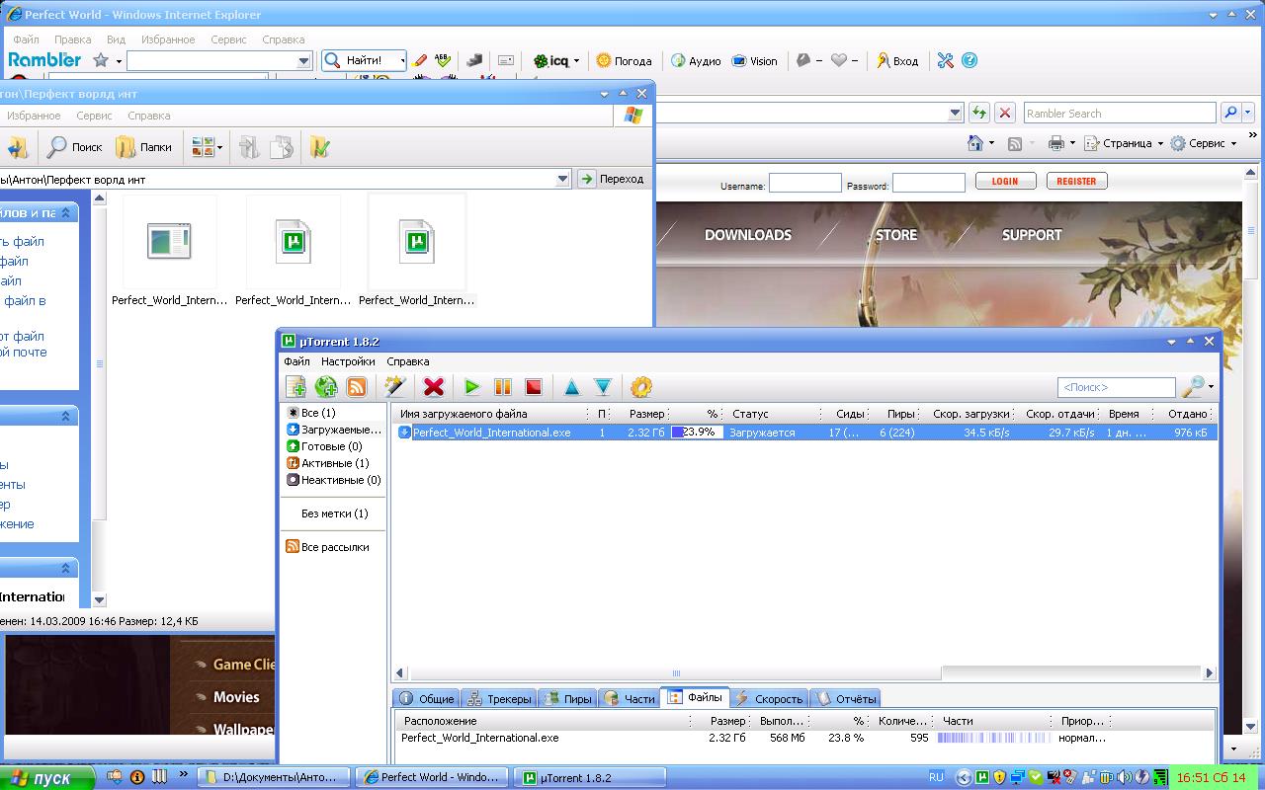Click Поиск button in Explorer toolbar
Viewport: 1265px width, 790px height.
[x=75, y=147]
